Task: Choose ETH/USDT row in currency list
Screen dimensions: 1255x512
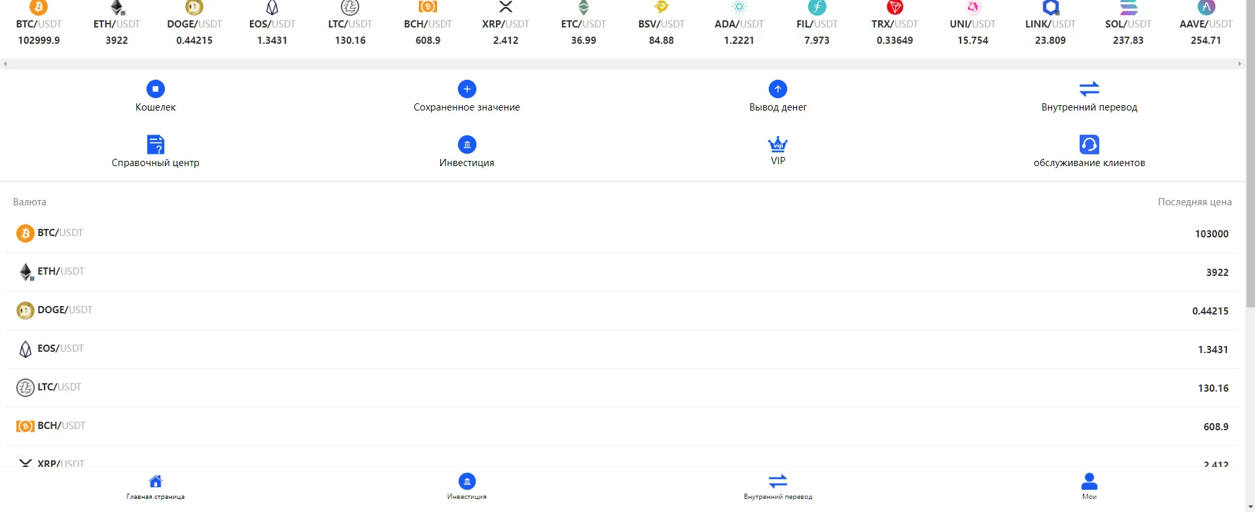Action: tap(622, 272)
